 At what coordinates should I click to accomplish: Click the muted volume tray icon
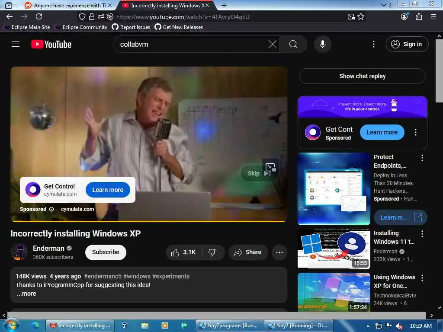pos(399,326)
